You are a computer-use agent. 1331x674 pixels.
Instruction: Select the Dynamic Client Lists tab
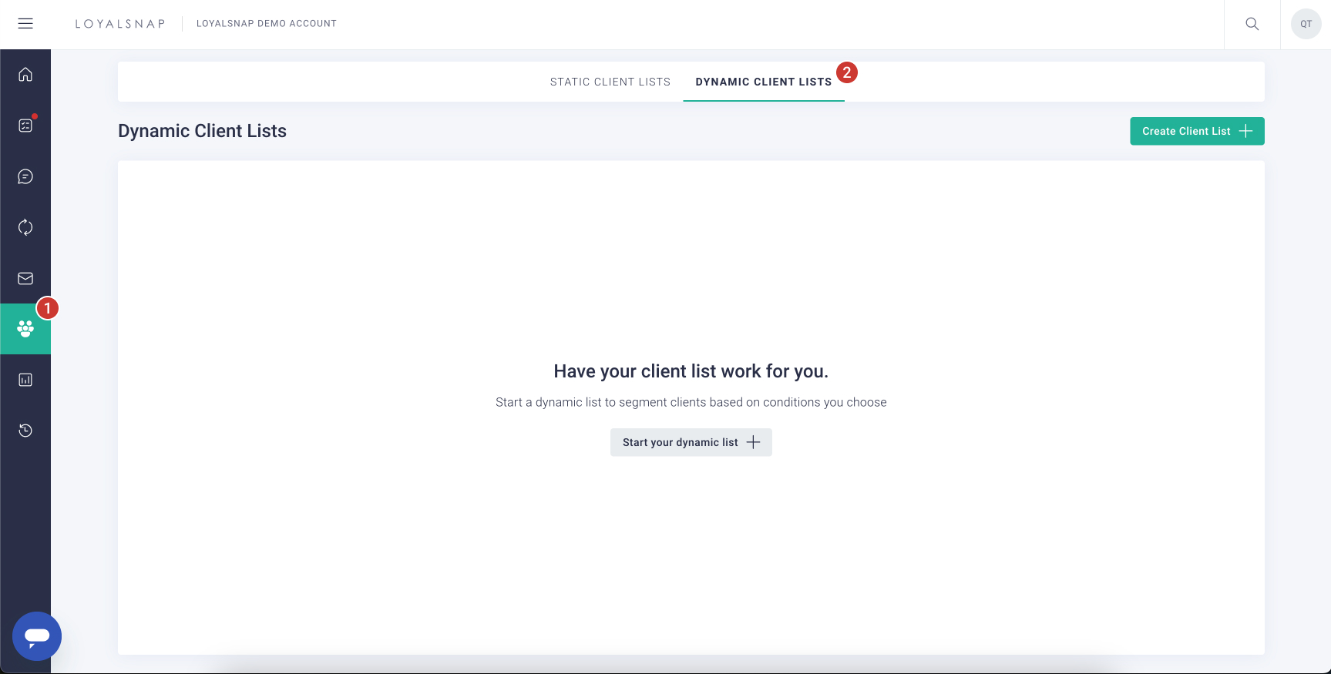click(764, 82)
